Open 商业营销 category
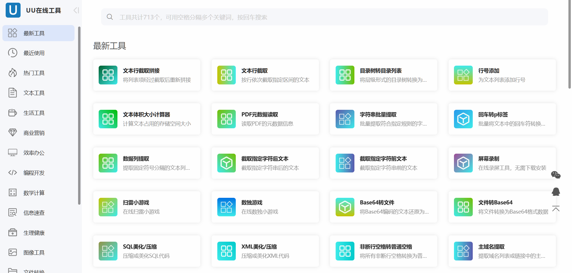Viewport: 572px width, 273px height. 38,133
